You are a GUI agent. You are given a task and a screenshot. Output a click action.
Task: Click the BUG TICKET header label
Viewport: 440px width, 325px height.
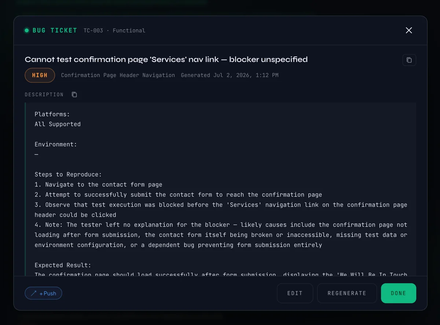click(x=55, y=30)
